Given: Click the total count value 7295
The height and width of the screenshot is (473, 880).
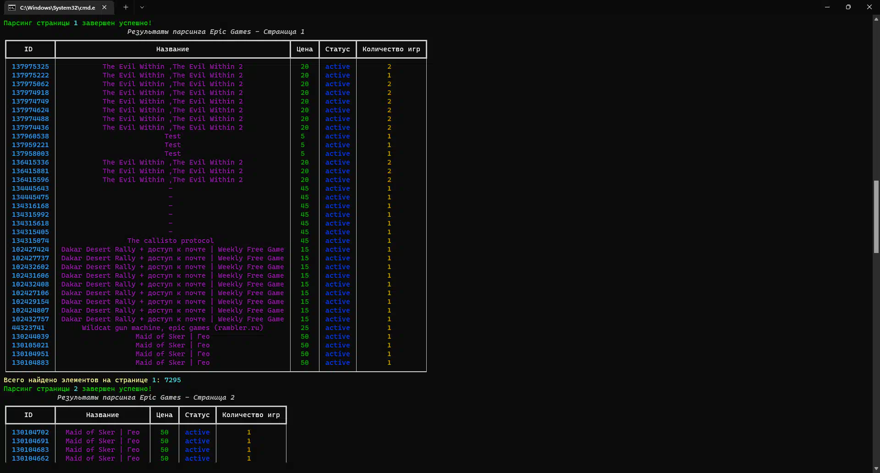Looking at the screenshot, I should point(173,380).
